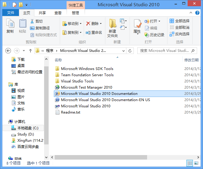Select Music (音乐) library
The width and height of the screenshot is (203, 169).
pyautogui.click(x=18, y=109)
